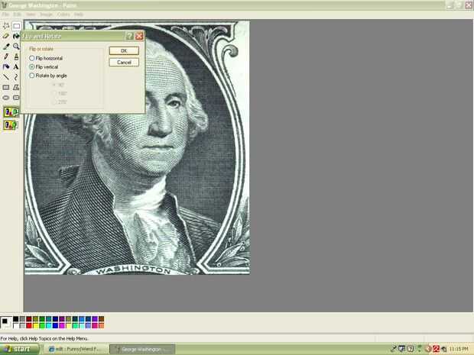This screenshot has height=355, width=474.
Task: Pick the brown swatch at palette end
Action: pos(101,319)
